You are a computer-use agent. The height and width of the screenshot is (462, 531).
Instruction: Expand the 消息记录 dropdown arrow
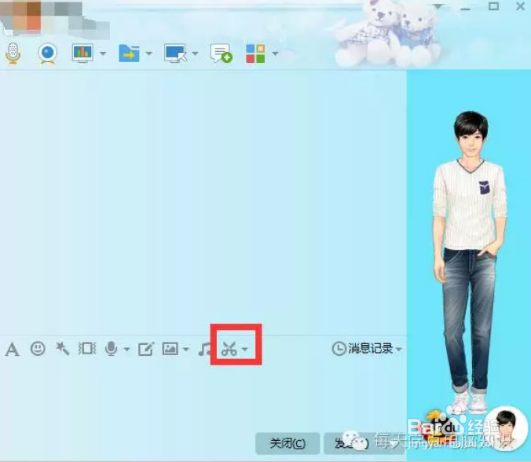click(x=399, y=349)
